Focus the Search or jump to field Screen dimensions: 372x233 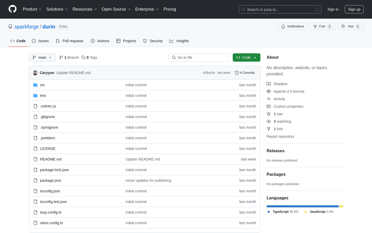(x=280, y=9)
